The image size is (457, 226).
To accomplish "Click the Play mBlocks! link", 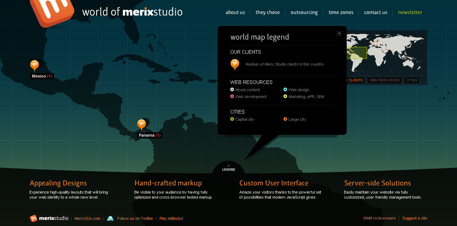I will tap(171, 218).
